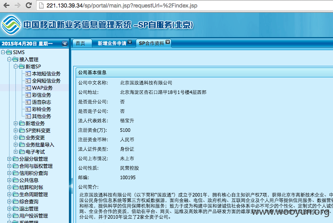Image resolution: width=333 pixels, height=223 pixels.
Task: Expand the 退出管理 node
Action: tap(9, 208)
